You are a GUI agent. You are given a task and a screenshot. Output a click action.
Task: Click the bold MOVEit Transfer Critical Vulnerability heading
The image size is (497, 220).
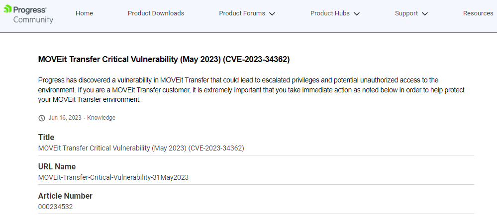[164, 60]
